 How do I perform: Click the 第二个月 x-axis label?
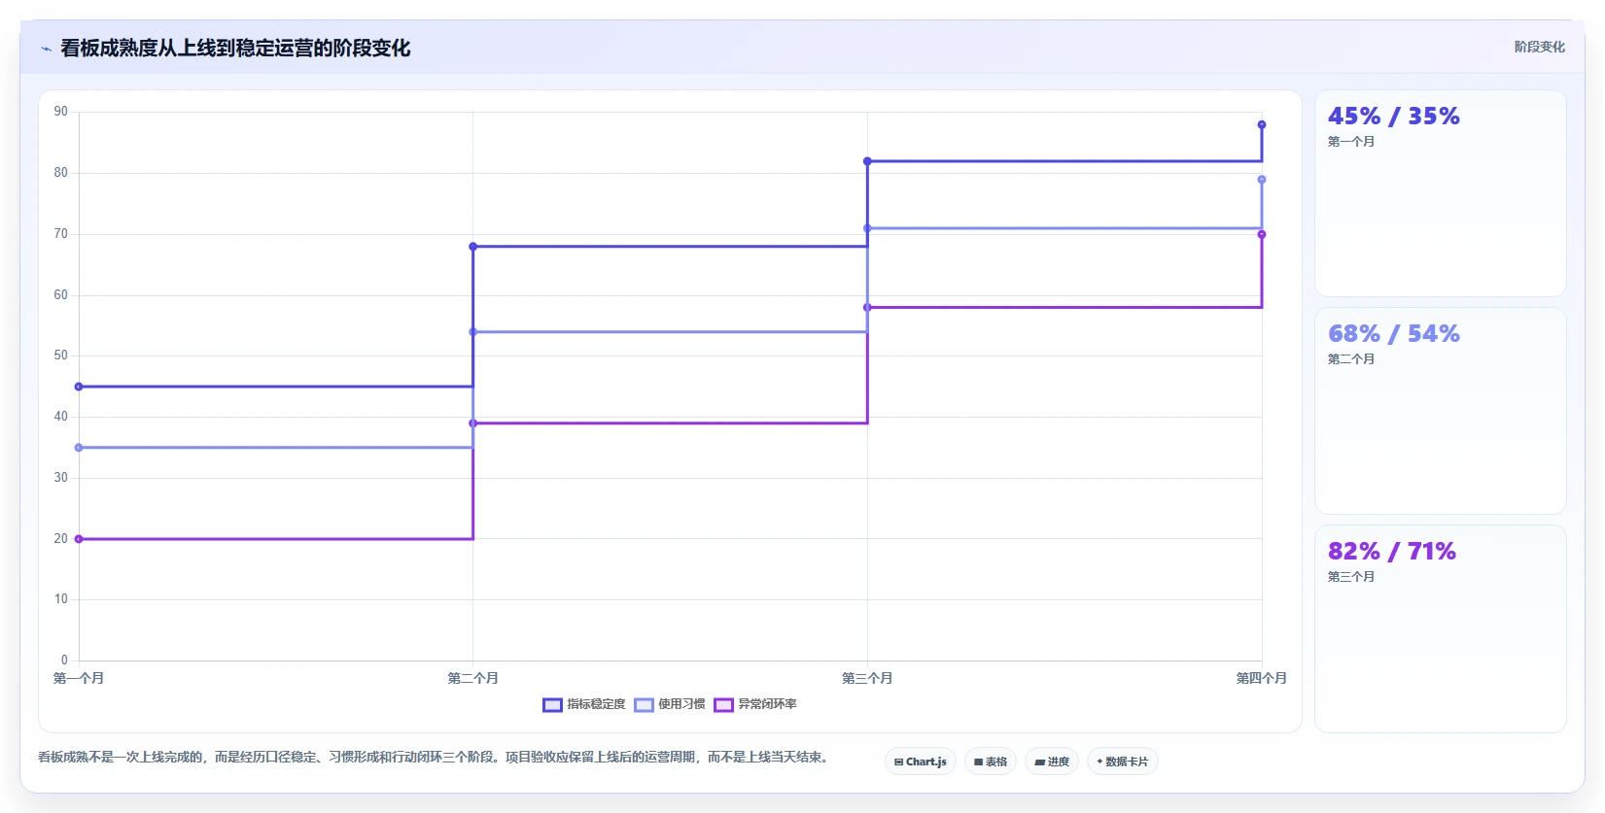click(473, 678)
